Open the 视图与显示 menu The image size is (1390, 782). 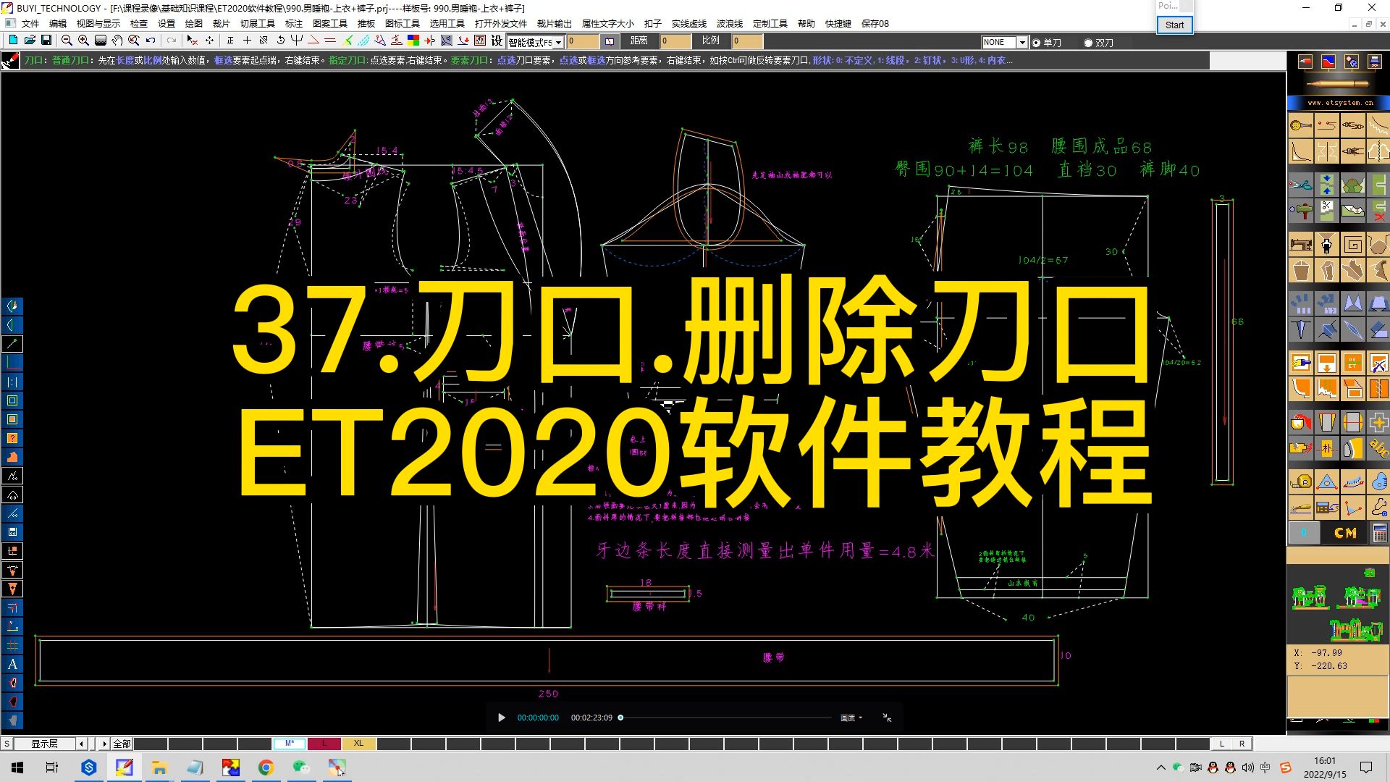98,24
